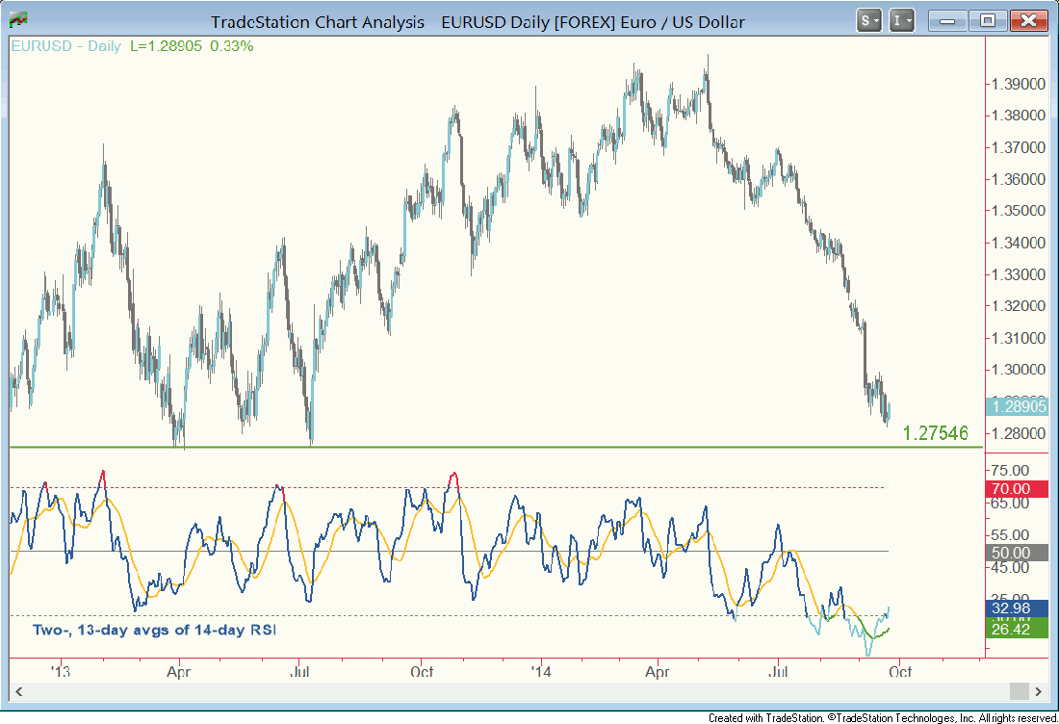This screenshot has width=1059, height=724.
Task: Click the 1.28905 last price marker
Action: [x=1020, y=407]
